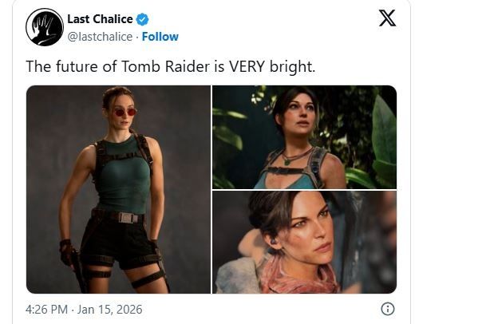This screenshot has height=324, width=490.
Task: Open the Last Chalice display name
Action: click(99, 20)
